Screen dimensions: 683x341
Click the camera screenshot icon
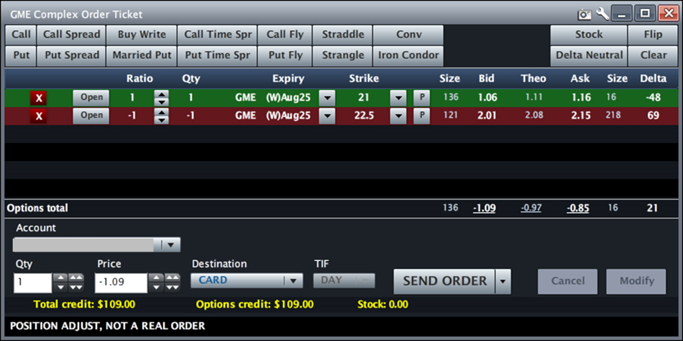point(584,15)
